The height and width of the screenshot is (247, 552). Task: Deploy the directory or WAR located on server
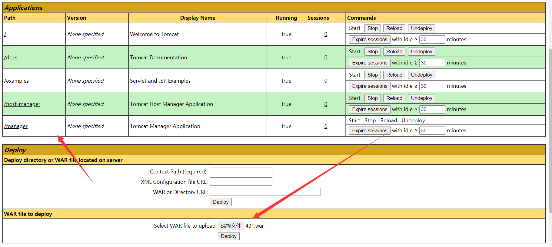tap(221, 202)
